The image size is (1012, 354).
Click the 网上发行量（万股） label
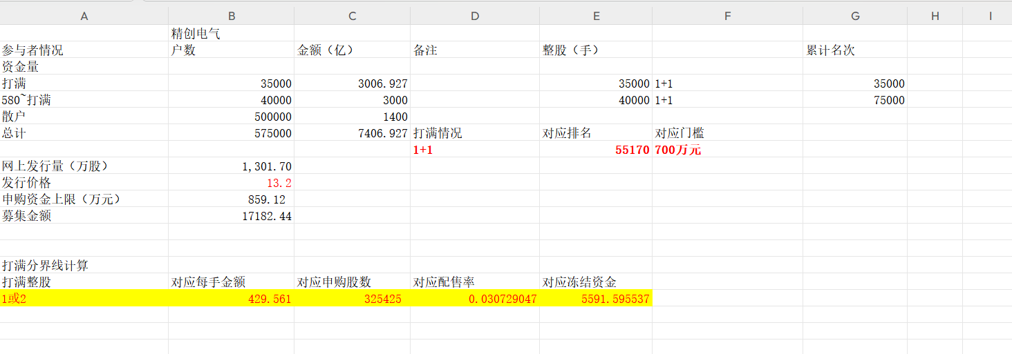pyautogui.click(x=84, y=166)
